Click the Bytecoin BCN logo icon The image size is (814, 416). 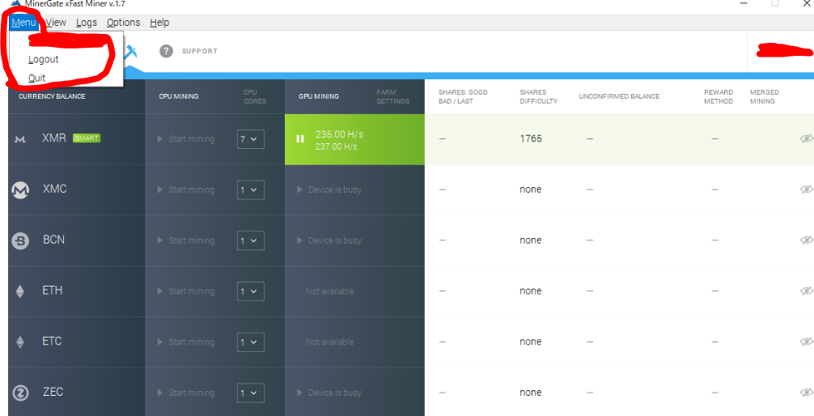point(20,240)
